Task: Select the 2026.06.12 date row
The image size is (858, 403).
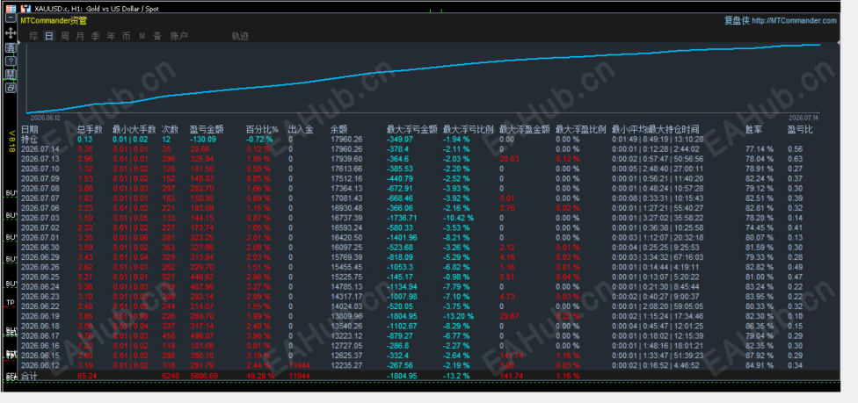Action: point(38,365)
